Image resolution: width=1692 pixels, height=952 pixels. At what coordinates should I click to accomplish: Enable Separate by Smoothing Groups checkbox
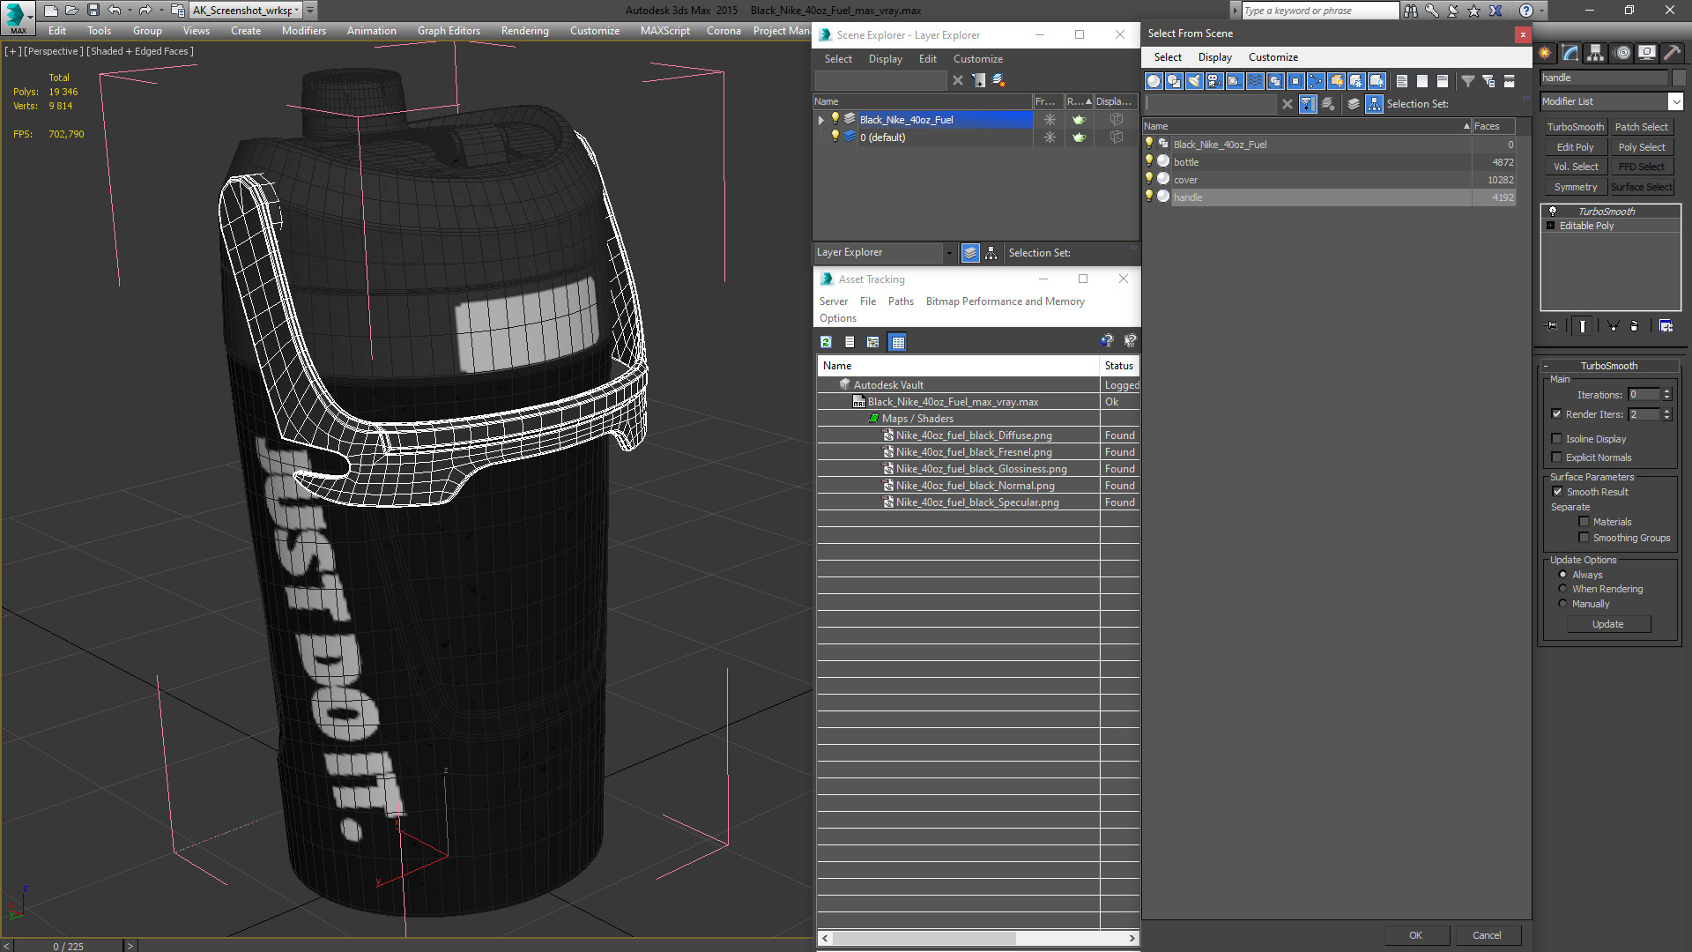click(1584, 538)
